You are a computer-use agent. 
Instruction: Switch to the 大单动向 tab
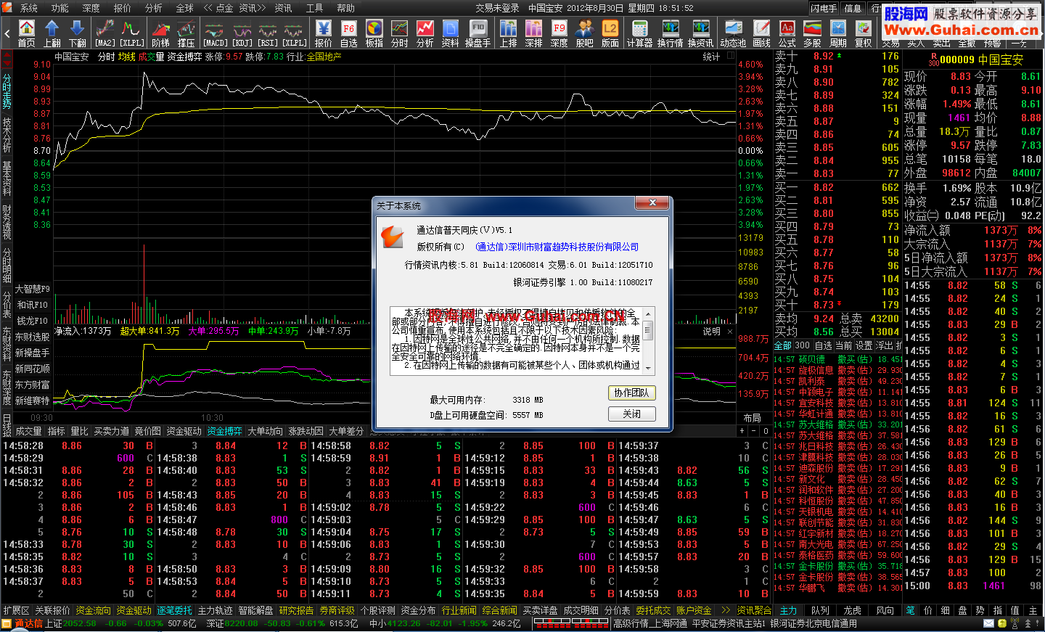(x=266, y=431)
